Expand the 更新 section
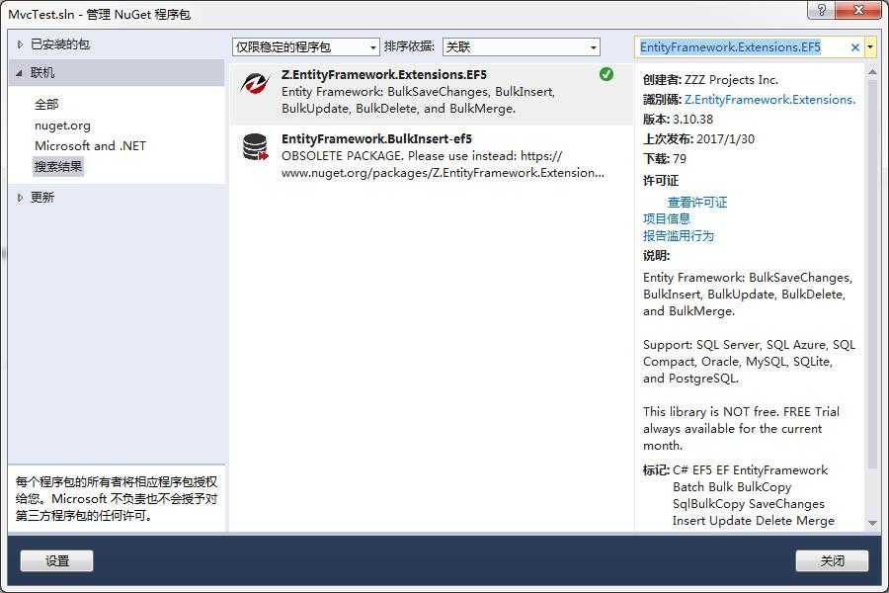Image resolution: width=889 pixels, height=593 pixels. coord(20,198)
